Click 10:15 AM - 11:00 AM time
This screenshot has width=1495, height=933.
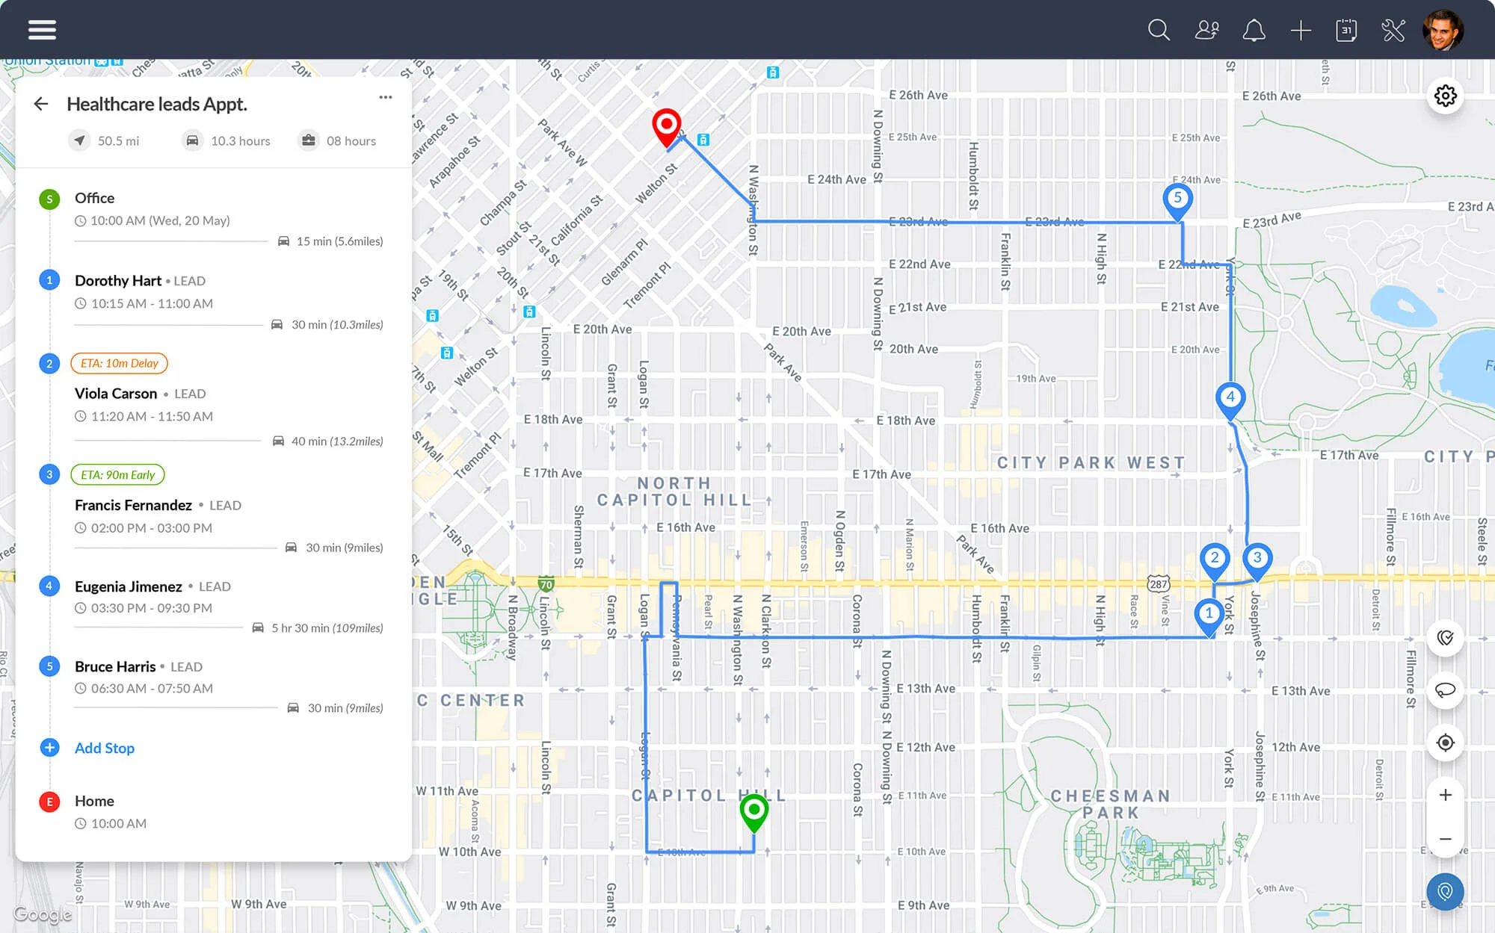(152, 303)
